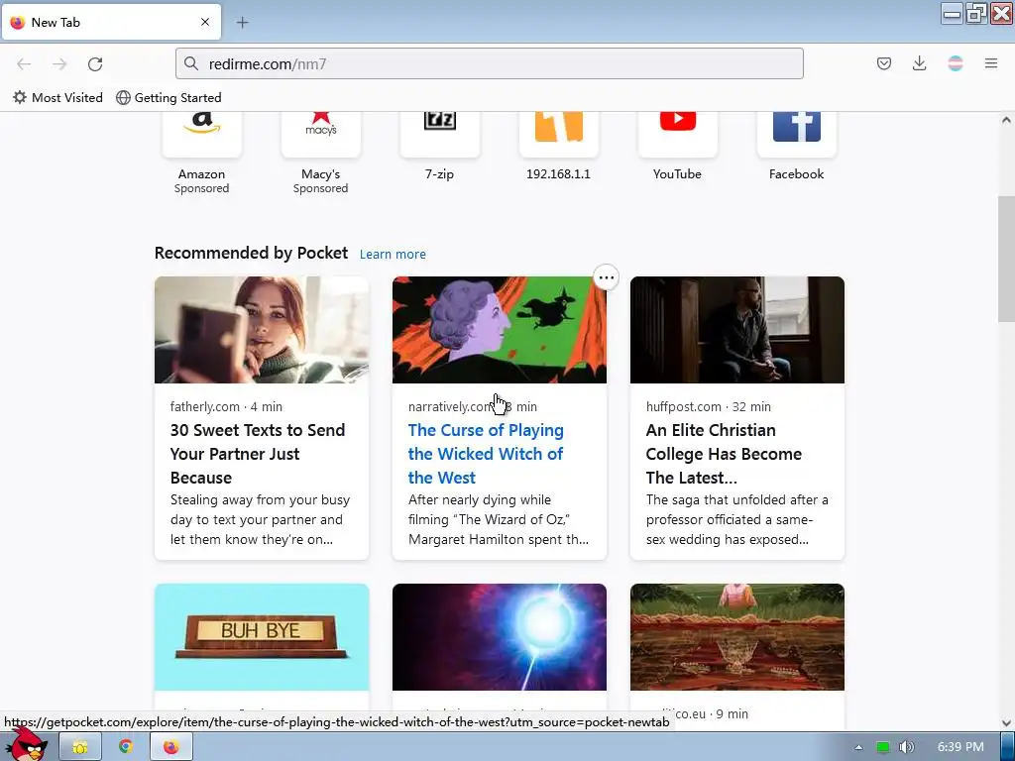The width and height of the screenshot is (1015, 761).
Task: Click the page scrollbar down arrow
Action: point(1006,722)
